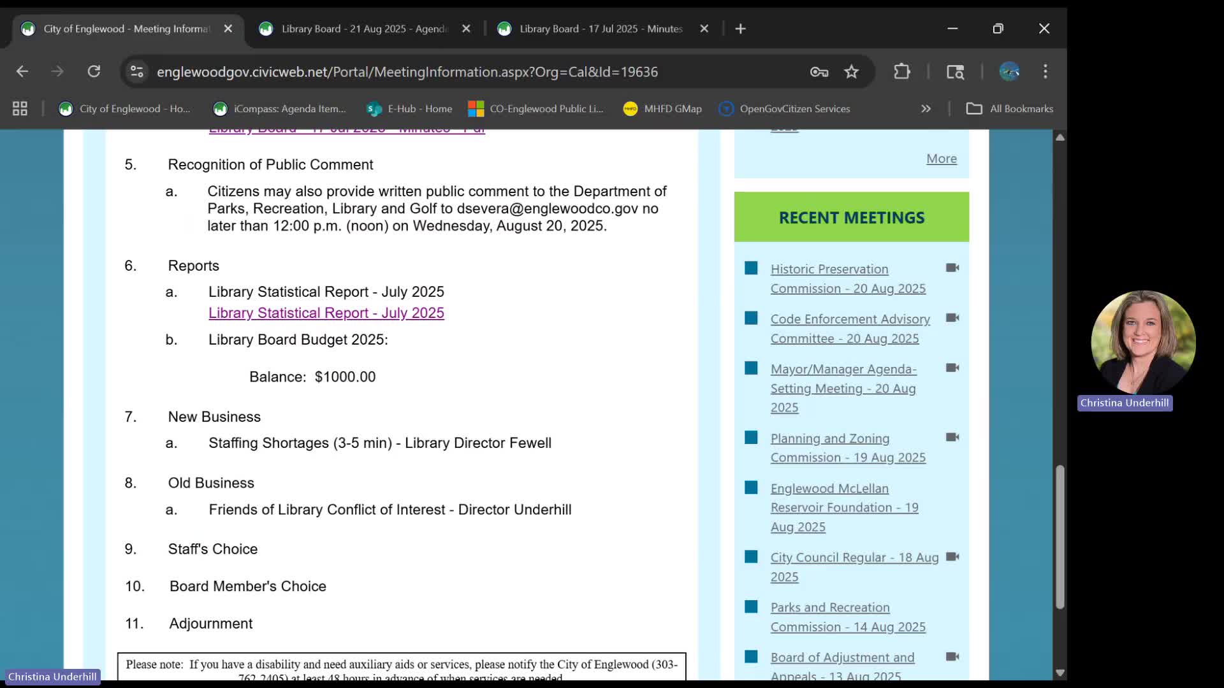Click the page scrollbar down arrow
The height and width of the screenshot is (688, 1224).
point(1060,673)
